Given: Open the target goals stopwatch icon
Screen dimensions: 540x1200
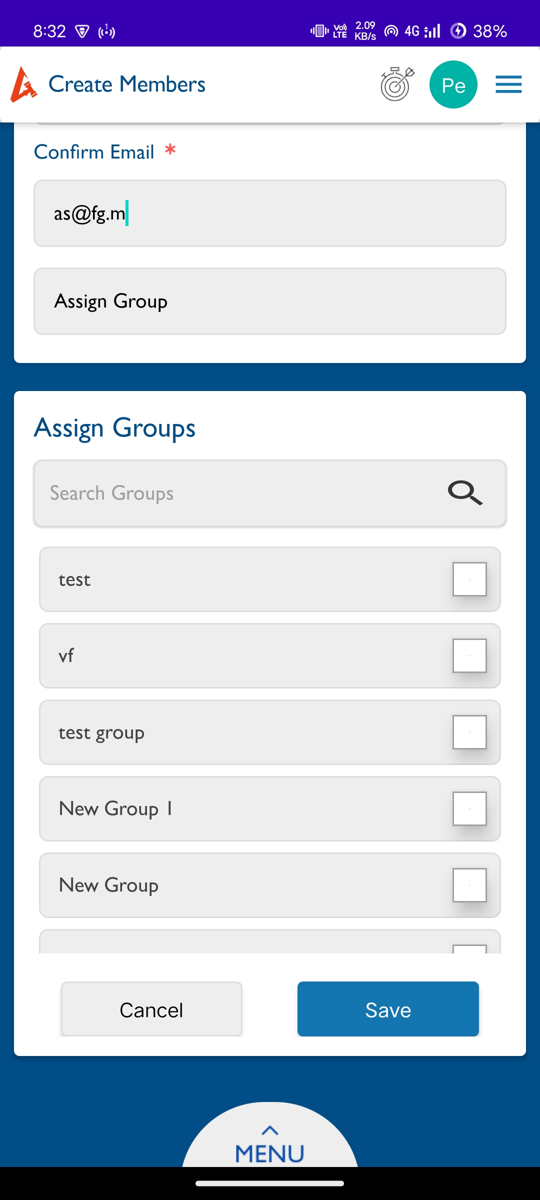Looking at the screenshot, I should click(397, 84).
